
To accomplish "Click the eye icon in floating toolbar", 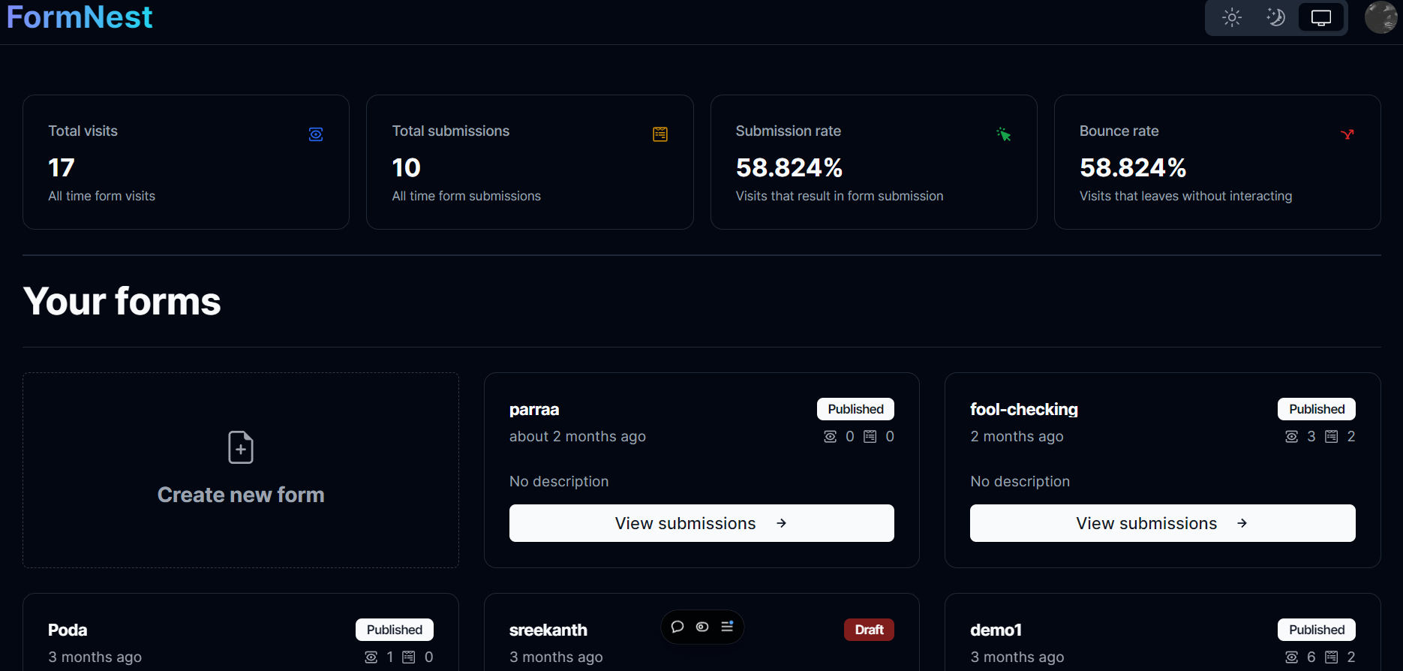I will 702,627.
